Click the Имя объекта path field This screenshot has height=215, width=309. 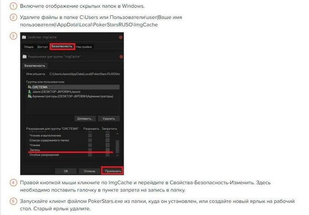84,74
